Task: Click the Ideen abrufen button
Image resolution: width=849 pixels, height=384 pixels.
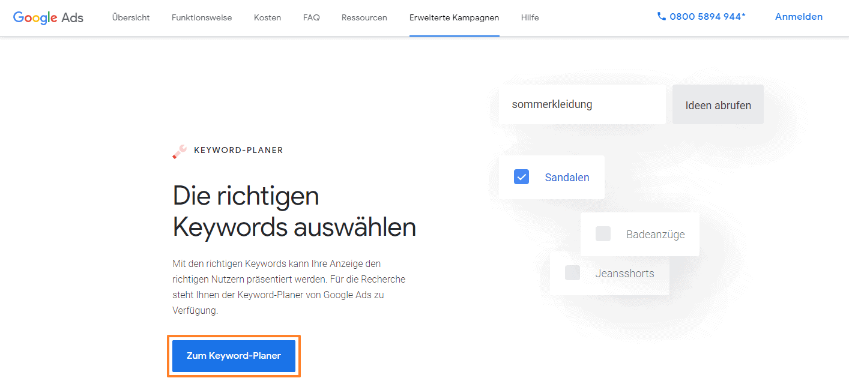Action: pyautogui.click(x=718, y=105)
